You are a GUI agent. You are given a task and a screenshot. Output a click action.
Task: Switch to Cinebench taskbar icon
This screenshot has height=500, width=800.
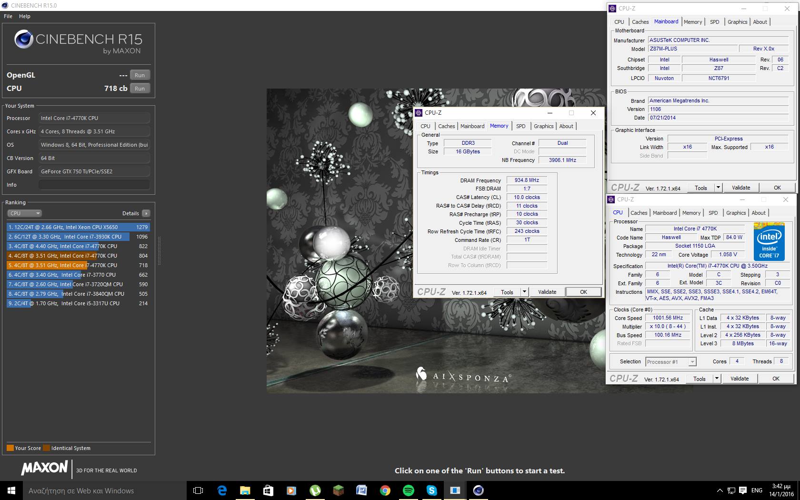click(478, 490)
